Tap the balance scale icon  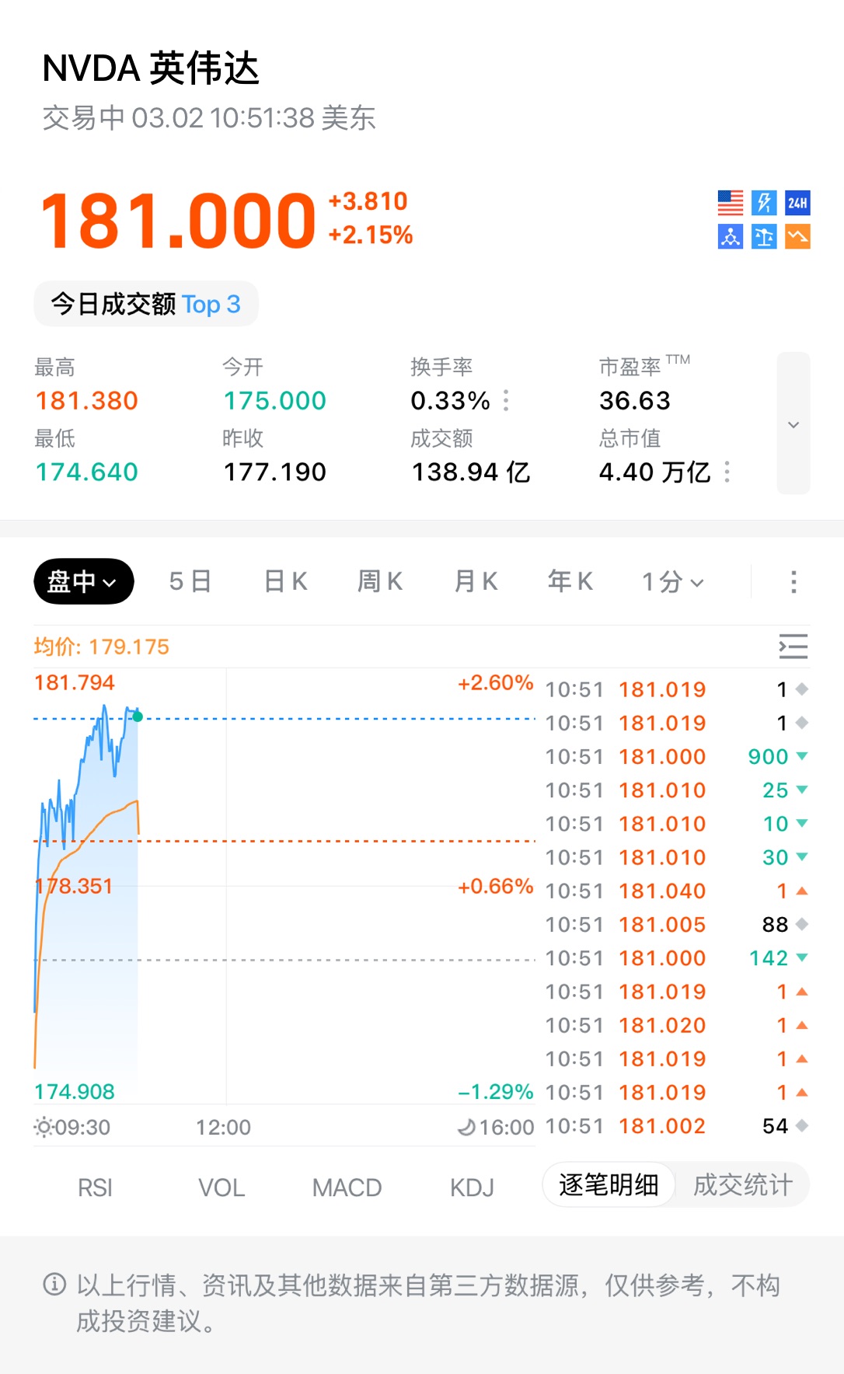[x=764, y=236]
